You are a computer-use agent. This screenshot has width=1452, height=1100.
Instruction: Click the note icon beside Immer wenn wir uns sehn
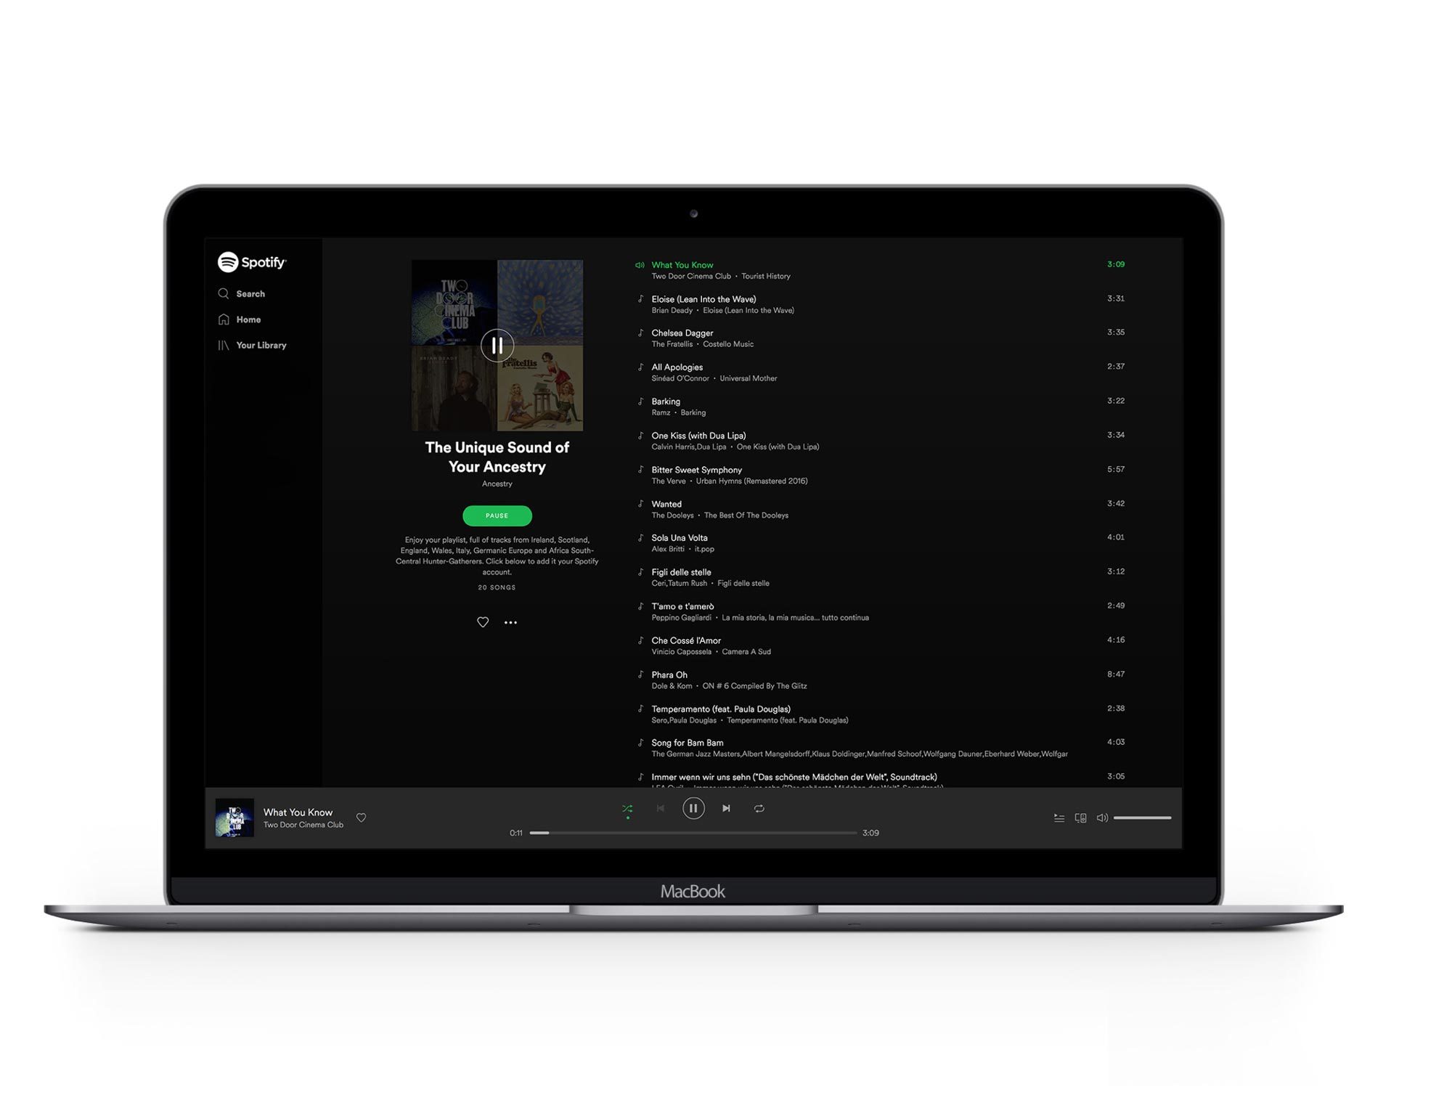(x=640, y=776)
